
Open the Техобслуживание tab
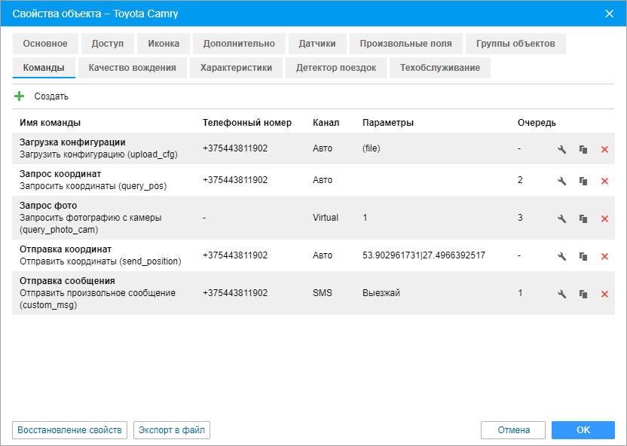440,68
